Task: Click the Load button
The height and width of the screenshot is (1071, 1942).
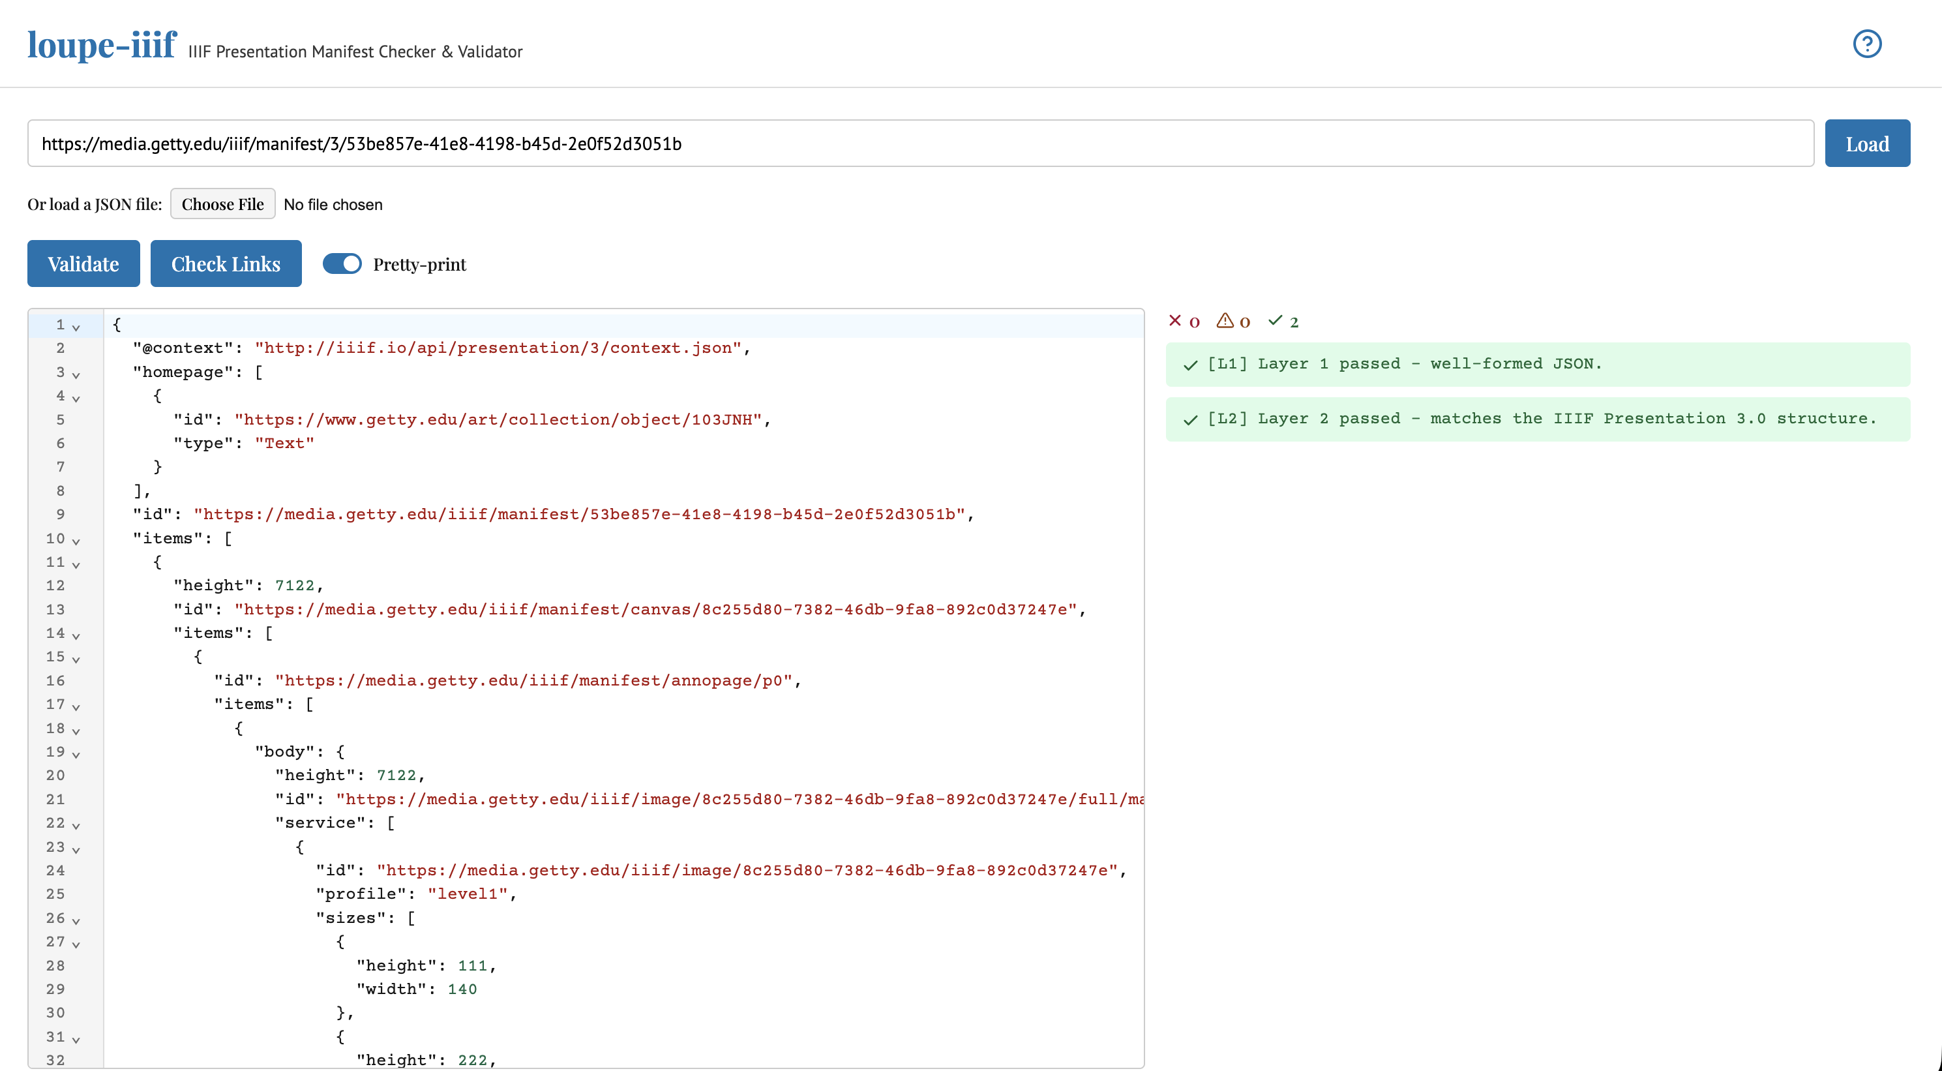Action: [1866, 143]
